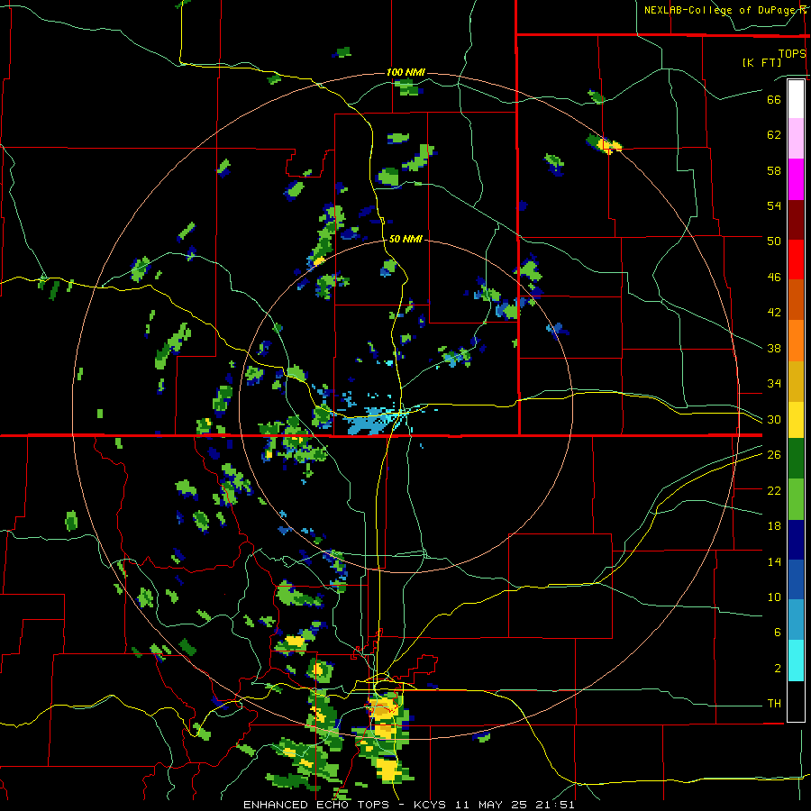Click the KCYS radar site identifier
Image resolution: width=811 pixels, height=811 pixels.
(432, 805)
